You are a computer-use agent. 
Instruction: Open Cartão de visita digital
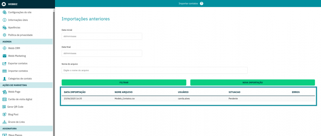(x=20, y=99)
